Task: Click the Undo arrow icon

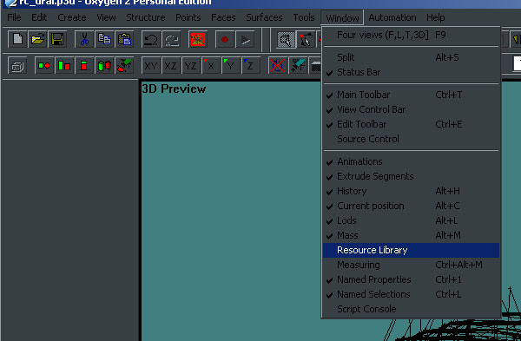Action: (x=151, y=40)
